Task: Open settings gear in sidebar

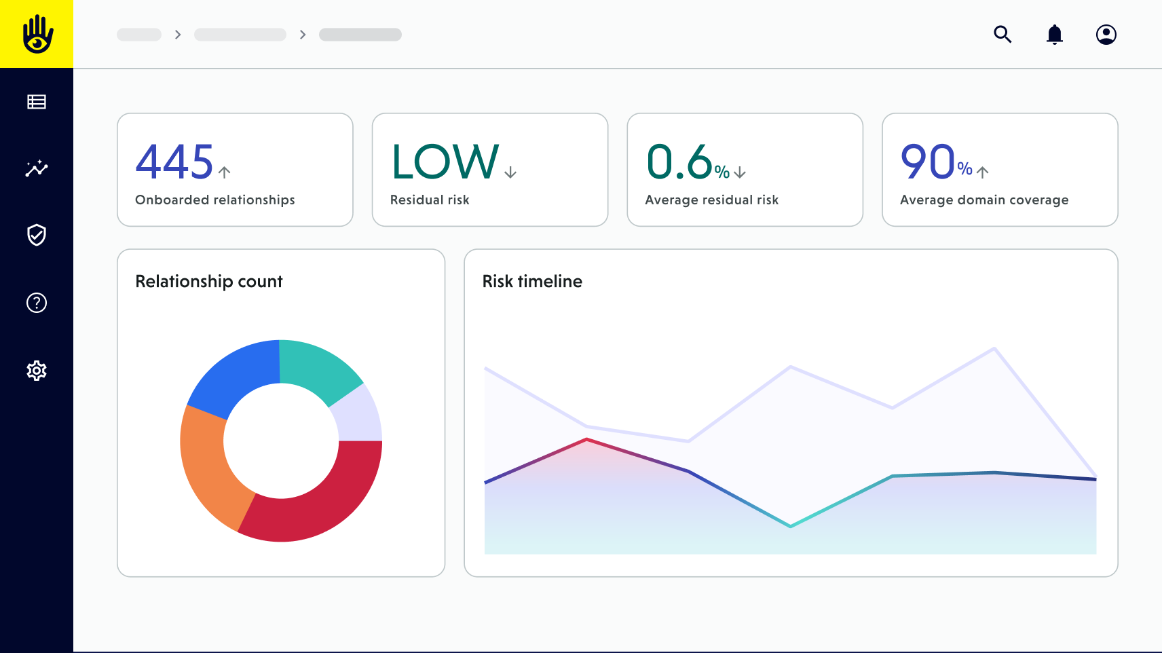Action: point(37,371)
